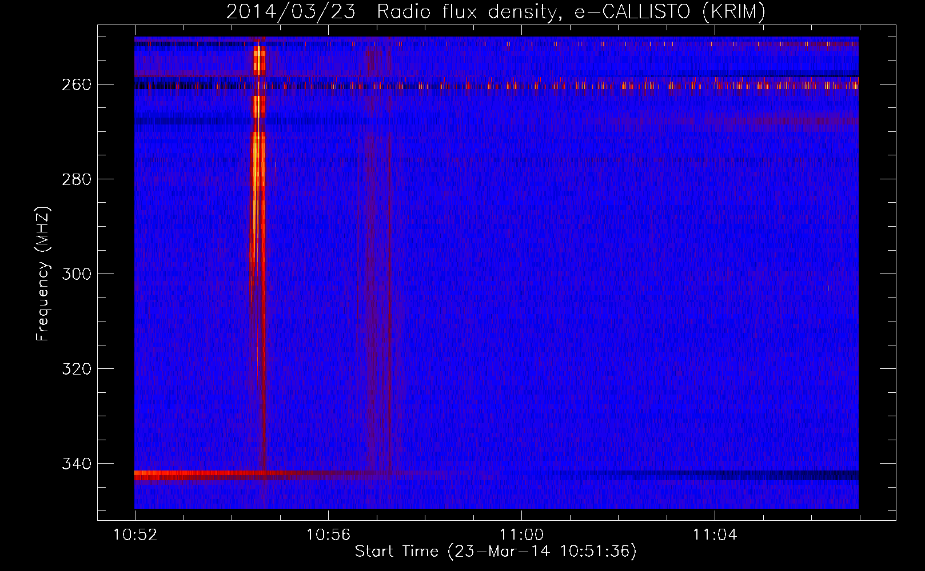Click the 260 frequency tick label
This screenshot has width=925, height=571.
77,85
